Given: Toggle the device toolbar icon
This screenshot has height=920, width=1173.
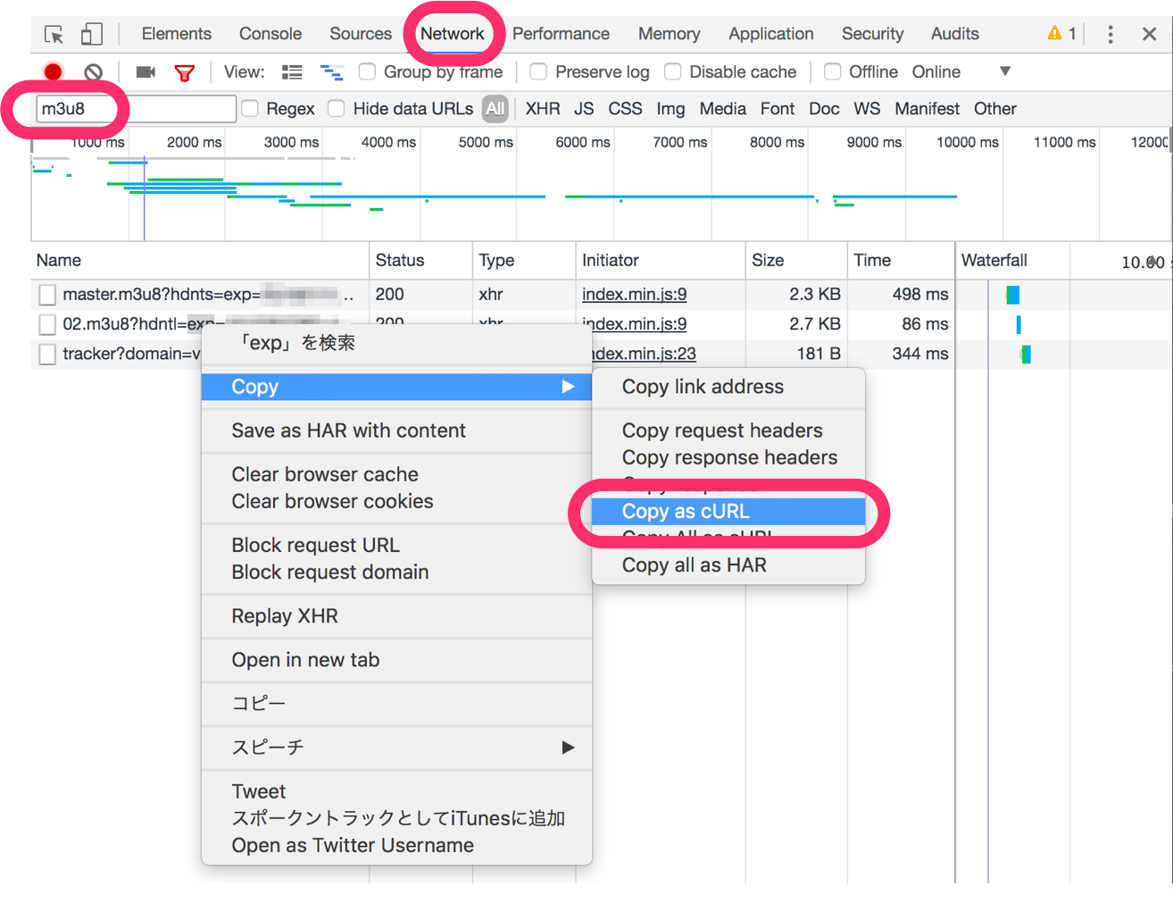Looking at the screenshot, I should (91, 35).
